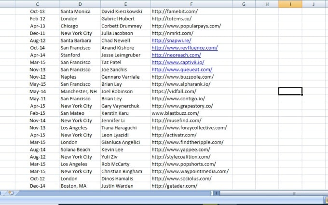
Task: Click the Jesse Leimgruber cell
Action: click(x=125, y=55)
